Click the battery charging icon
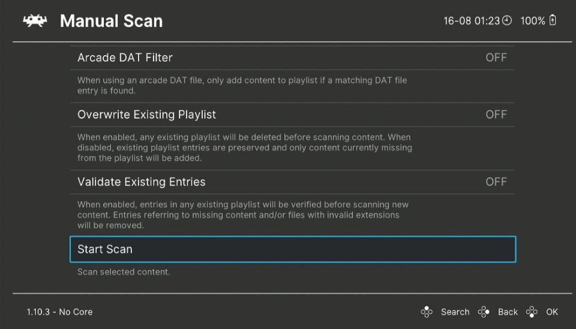Screen dimensions: 576x329 [553, 20]
